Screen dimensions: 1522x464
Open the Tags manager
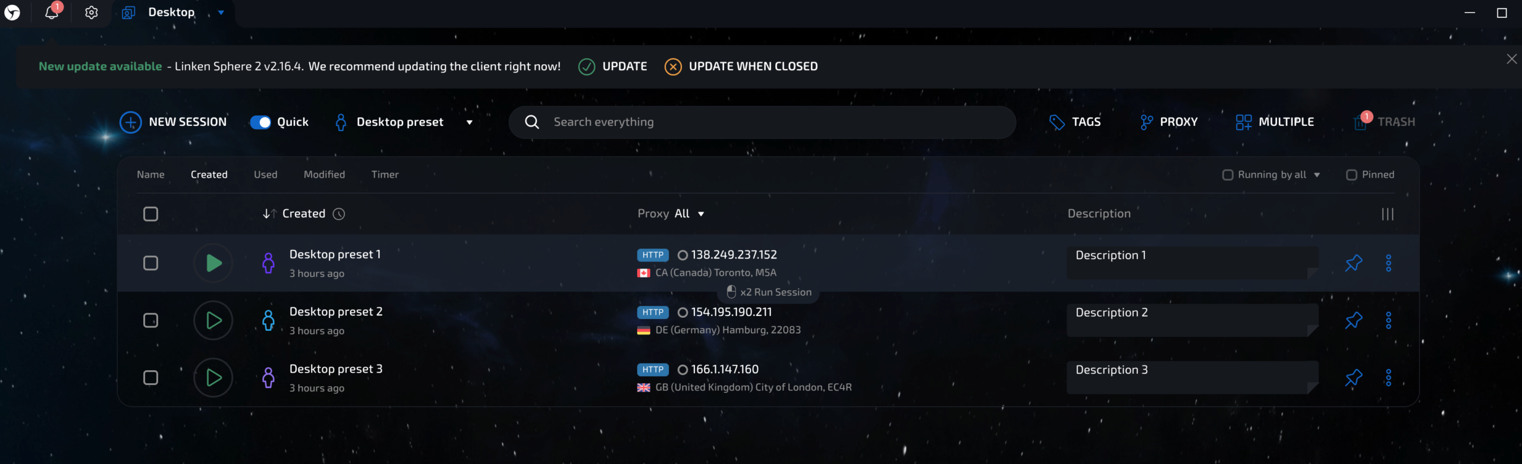[x=1075, y=122]
